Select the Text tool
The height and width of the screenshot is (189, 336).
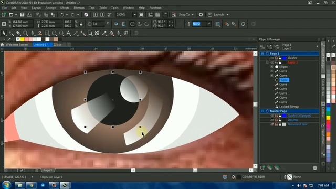tap(69, 33)
